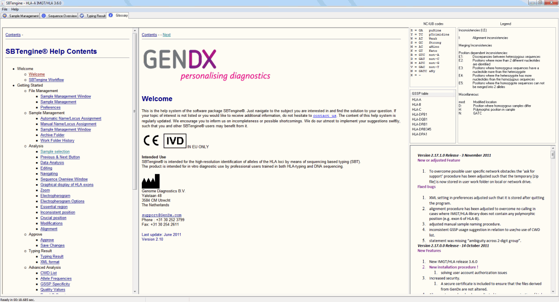
Task: Switch to the Sample Management tab
Action: (20, 16)
